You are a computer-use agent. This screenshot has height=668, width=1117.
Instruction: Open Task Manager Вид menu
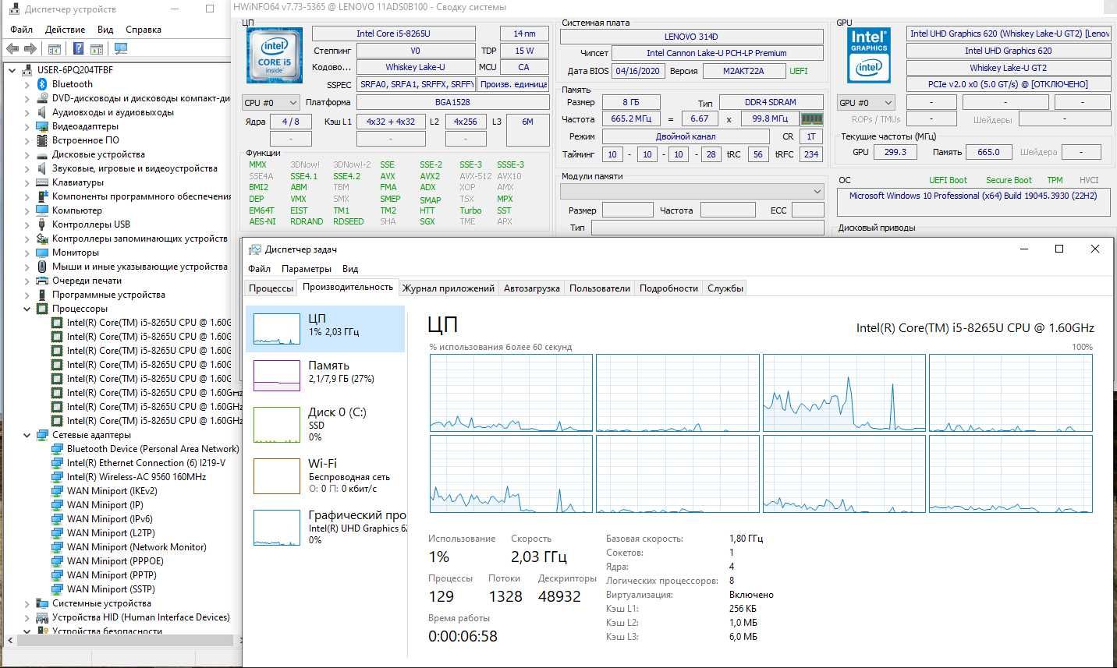350,269
